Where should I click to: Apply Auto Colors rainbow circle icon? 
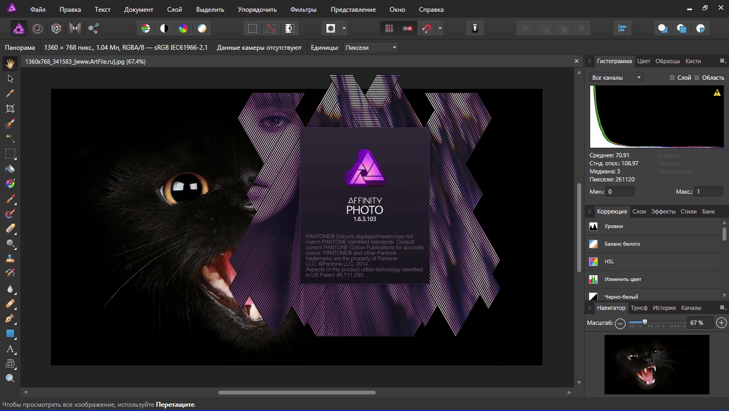[183, 28]
